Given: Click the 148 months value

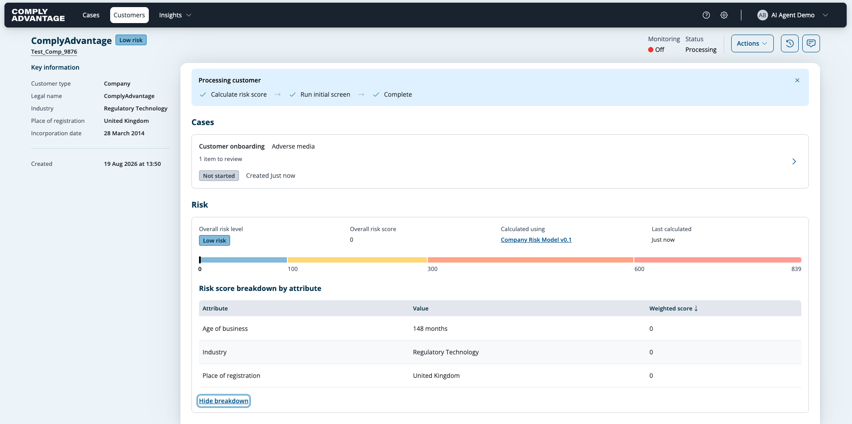Looking at the screenshot, I should coord(430,329).
